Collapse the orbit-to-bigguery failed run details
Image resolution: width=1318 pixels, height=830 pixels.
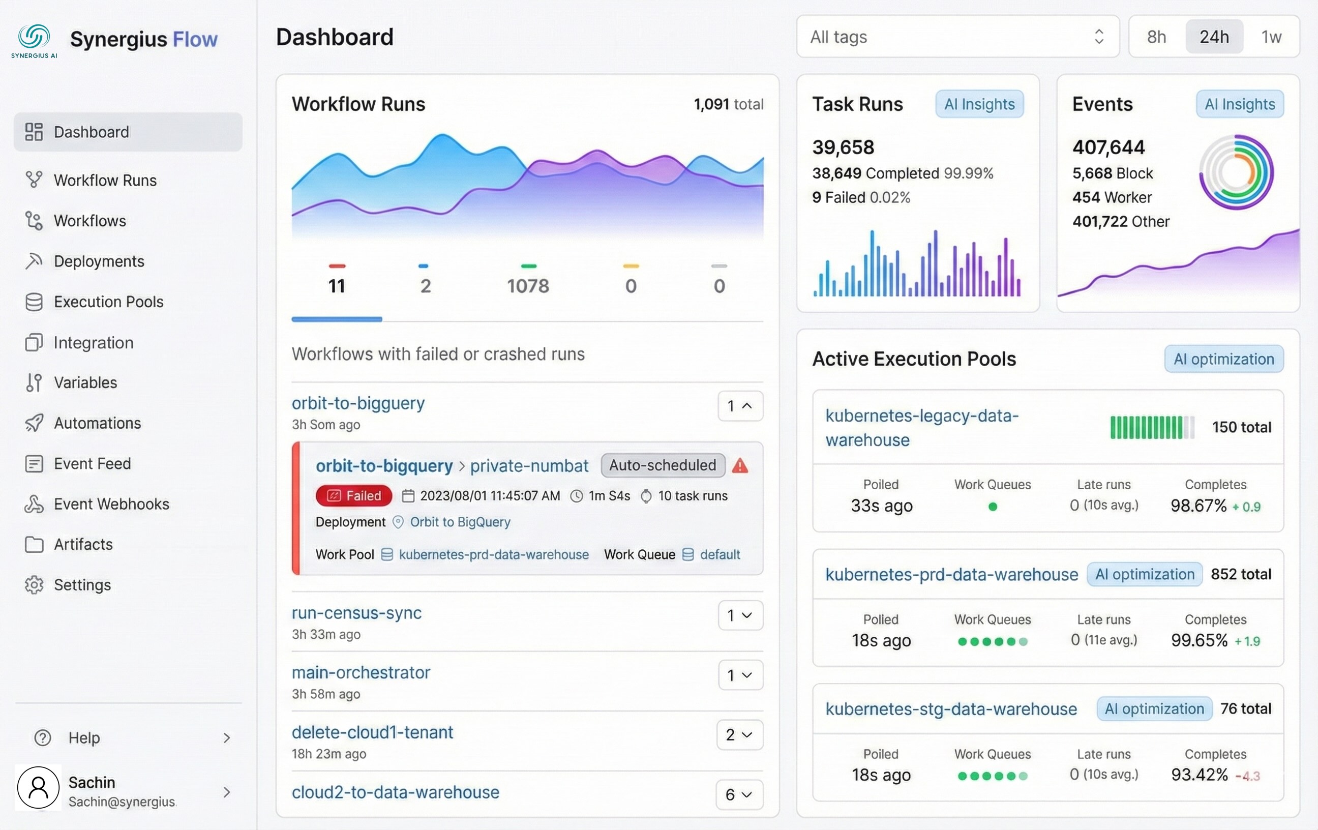pyautogui.click(x=740, y=406)
